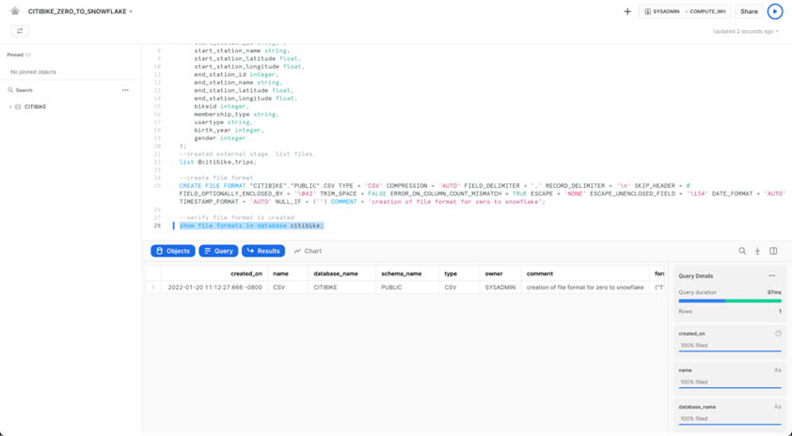Toggle the results side panel layout icon
Screen dimensions: 792x436
point(773,251)
